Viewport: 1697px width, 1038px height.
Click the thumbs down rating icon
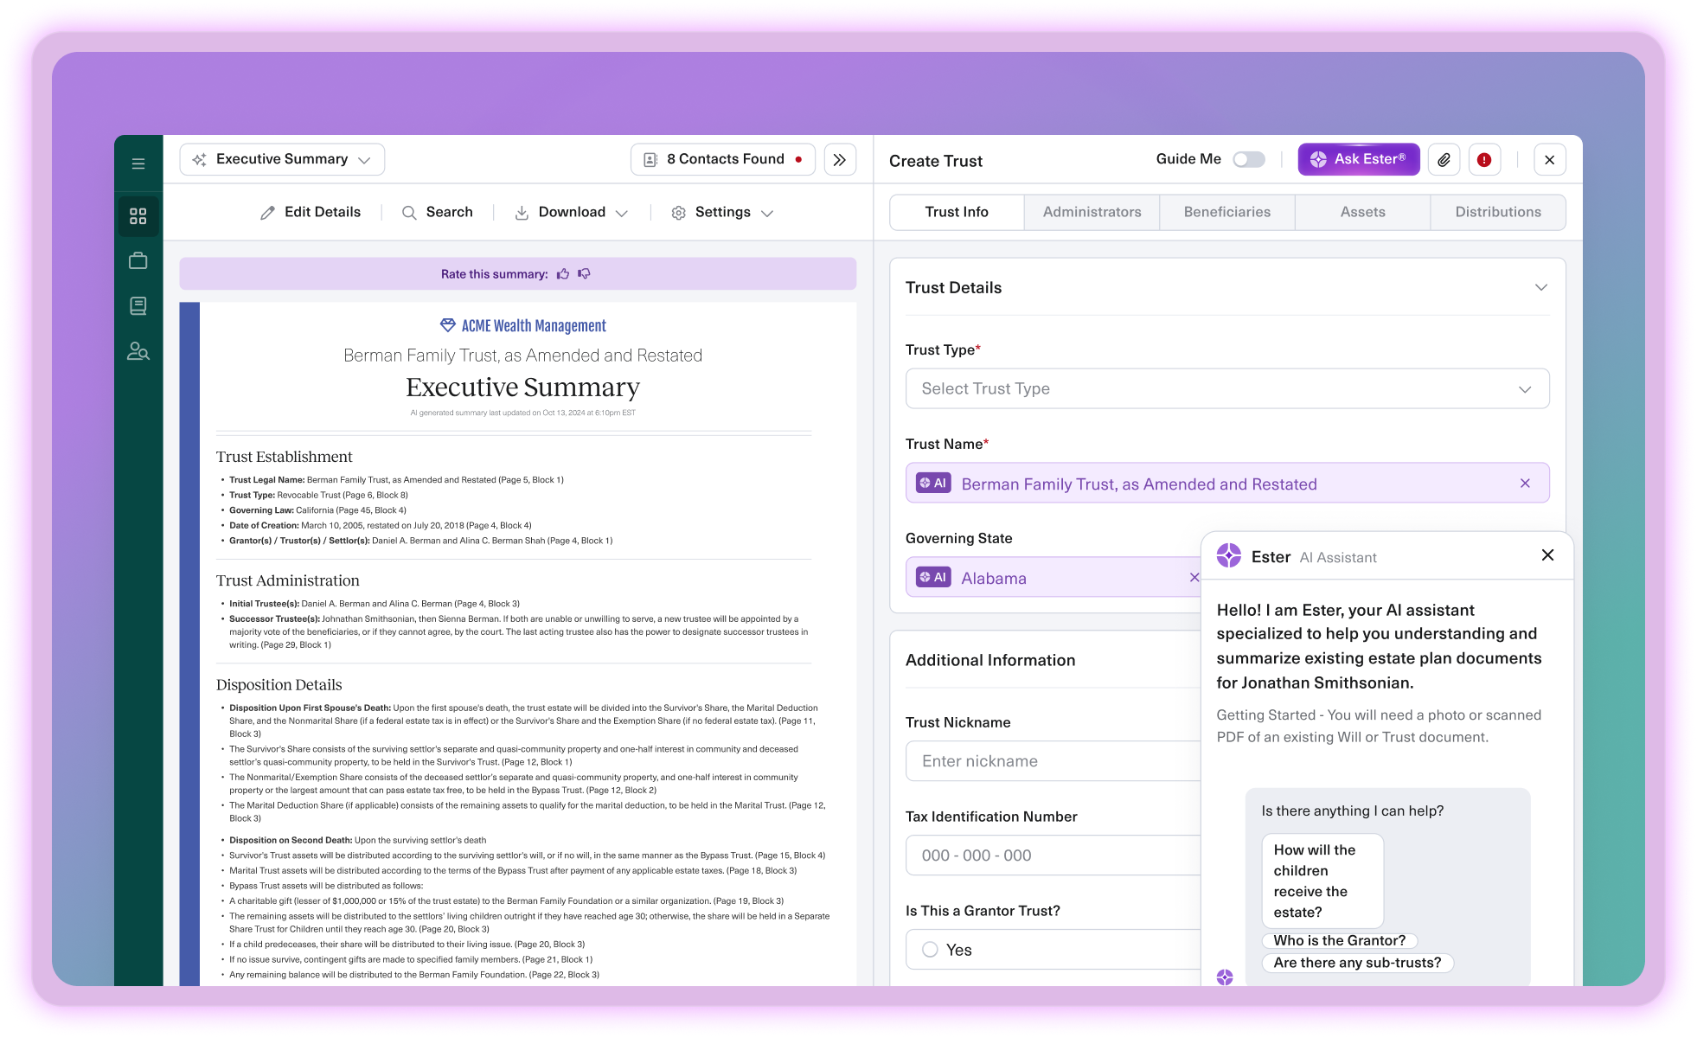[x=585, y=274]
